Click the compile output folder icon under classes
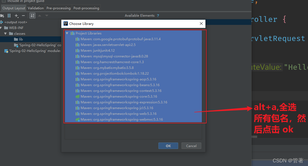The width and height of the screenshot is (308, 166). click(x=16, y=45)
